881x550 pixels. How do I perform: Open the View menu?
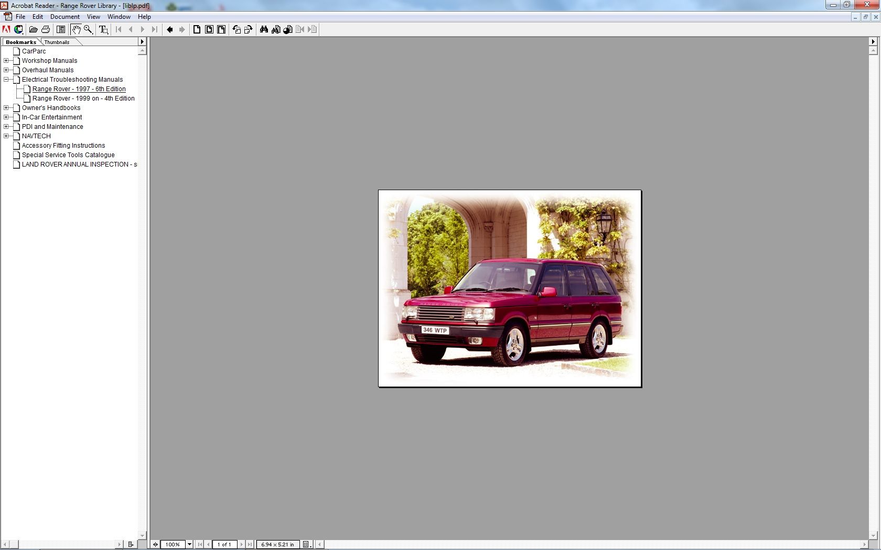(x=93, y=17)
